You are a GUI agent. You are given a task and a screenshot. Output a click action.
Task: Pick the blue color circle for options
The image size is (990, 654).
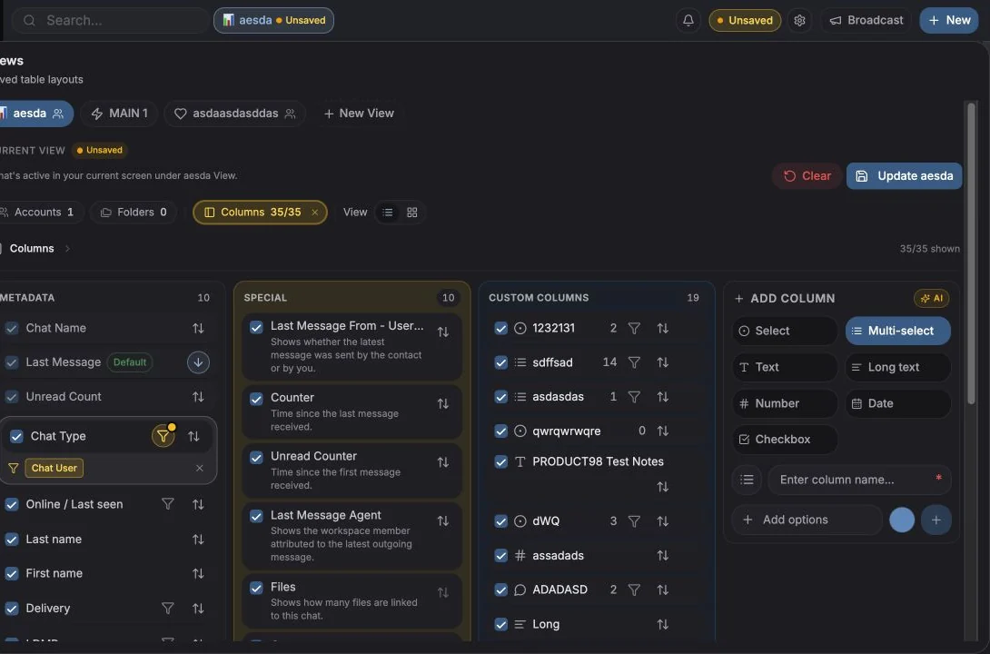coord(902,520)
